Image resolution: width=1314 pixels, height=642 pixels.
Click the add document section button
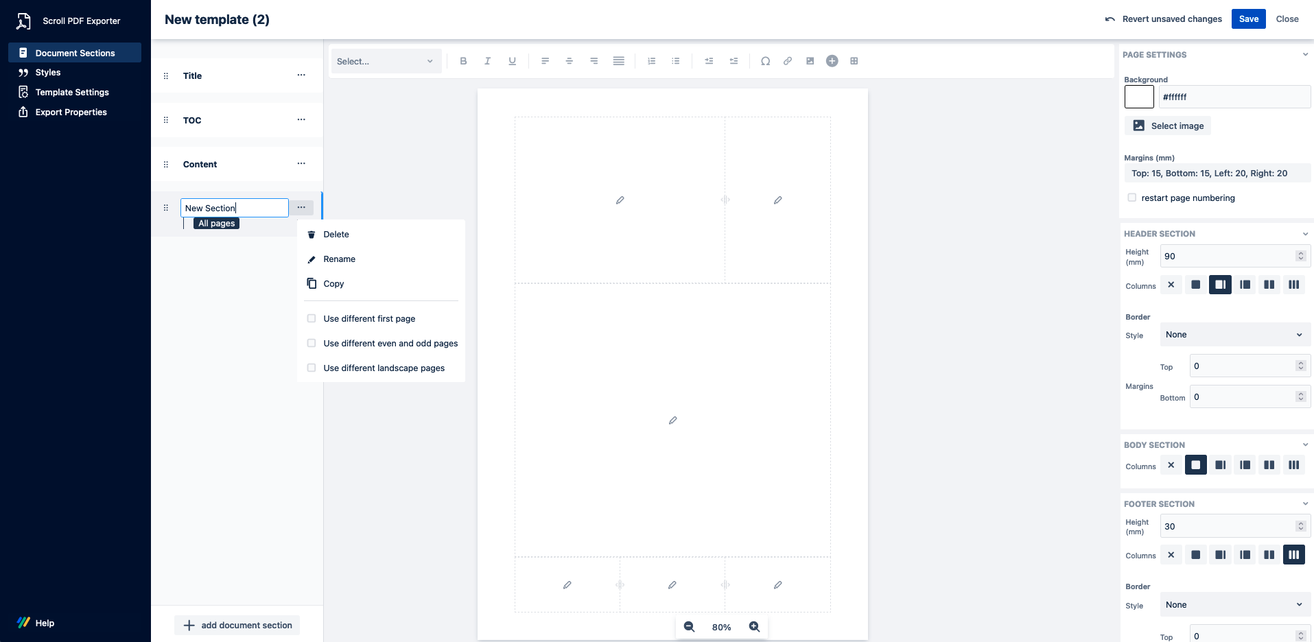(236, 625)
